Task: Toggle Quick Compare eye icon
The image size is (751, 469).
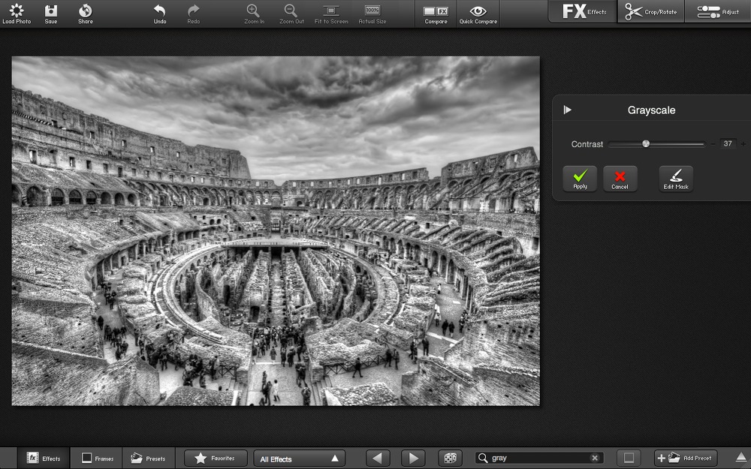Action: tap(478, 14)
